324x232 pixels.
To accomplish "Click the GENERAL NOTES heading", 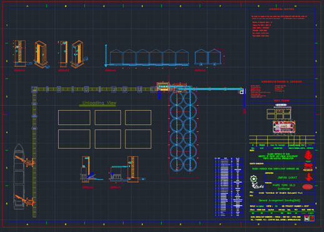I will pos(282,9).
